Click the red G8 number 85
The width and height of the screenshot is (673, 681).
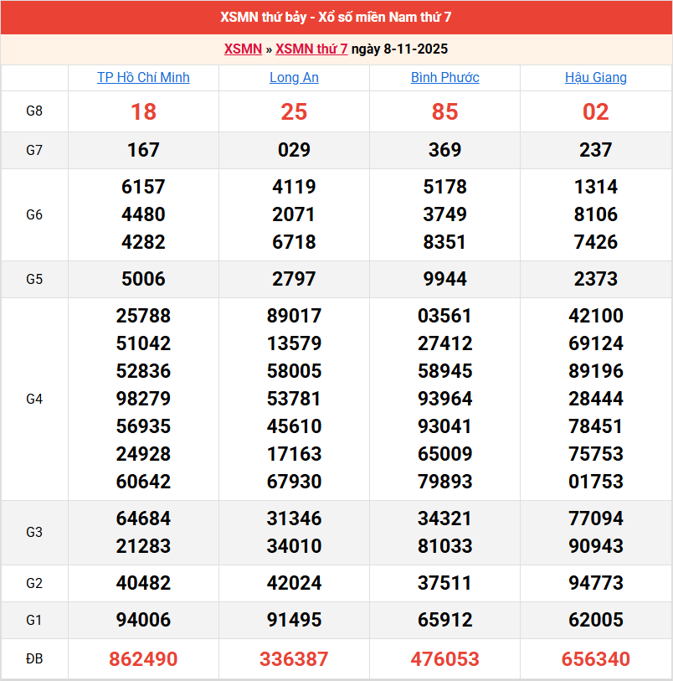click(x=444, y=112)
